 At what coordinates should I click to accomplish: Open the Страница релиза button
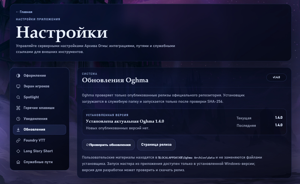(156, 145)
